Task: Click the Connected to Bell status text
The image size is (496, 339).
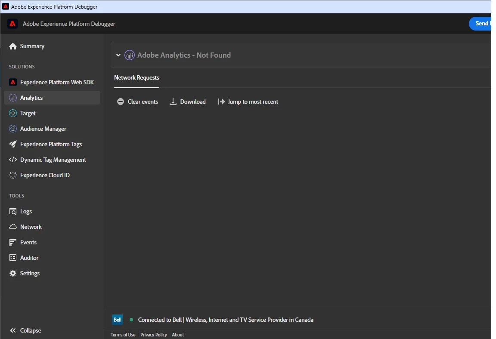Action: [226, 320]
